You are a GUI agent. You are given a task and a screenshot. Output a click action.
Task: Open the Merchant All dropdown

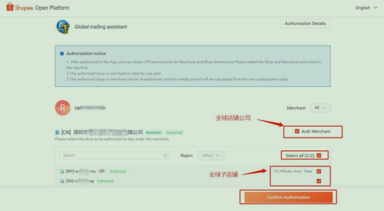coord(320,108)
